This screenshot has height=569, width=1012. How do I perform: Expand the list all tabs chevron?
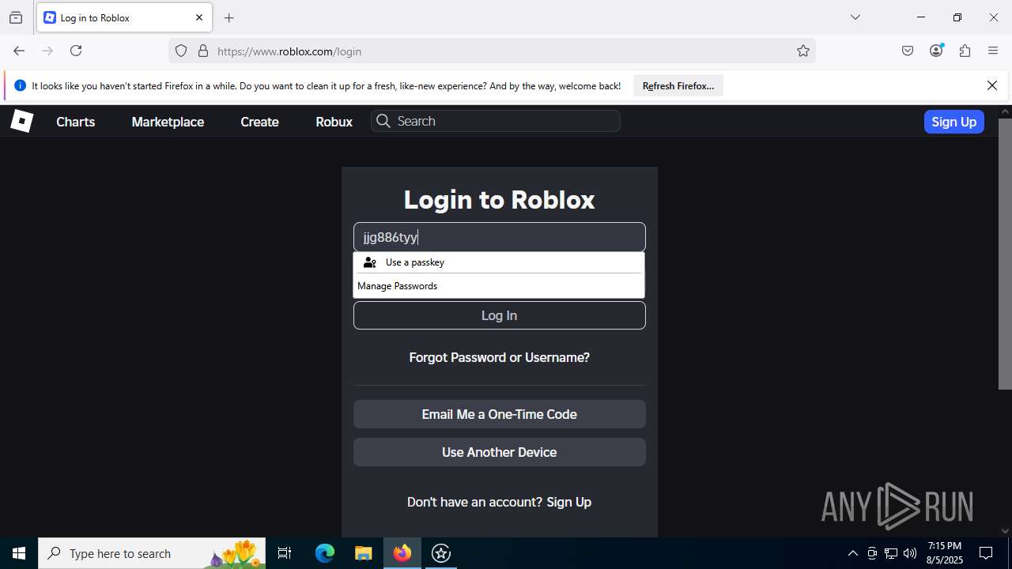(855, 17)
